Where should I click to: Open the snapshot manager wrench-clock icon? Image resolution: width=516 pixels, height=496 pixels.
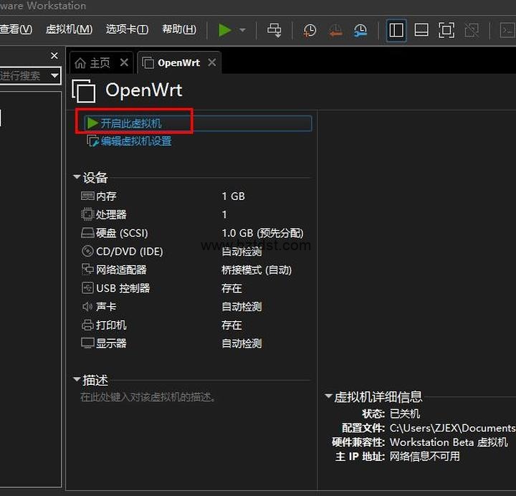point(360,31)
